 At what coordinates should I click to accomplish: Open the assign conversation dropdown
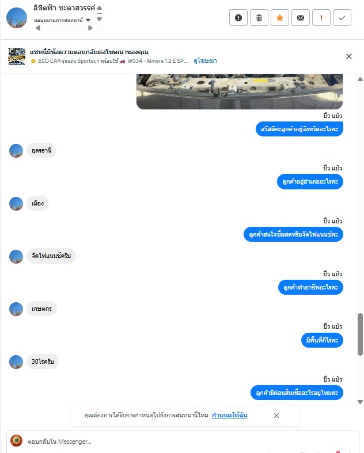click(62, 20)
